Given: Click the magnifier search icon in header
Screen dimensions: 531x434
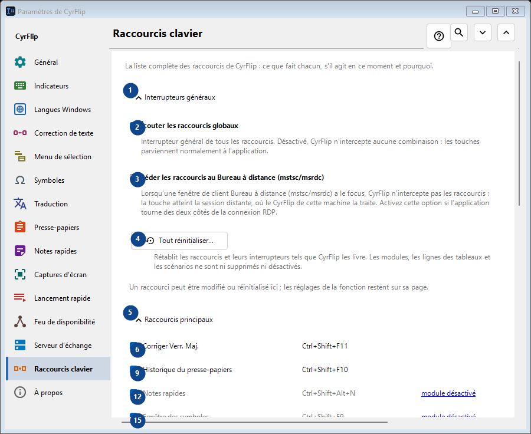Looking at the screenshot, I should 459,32.
